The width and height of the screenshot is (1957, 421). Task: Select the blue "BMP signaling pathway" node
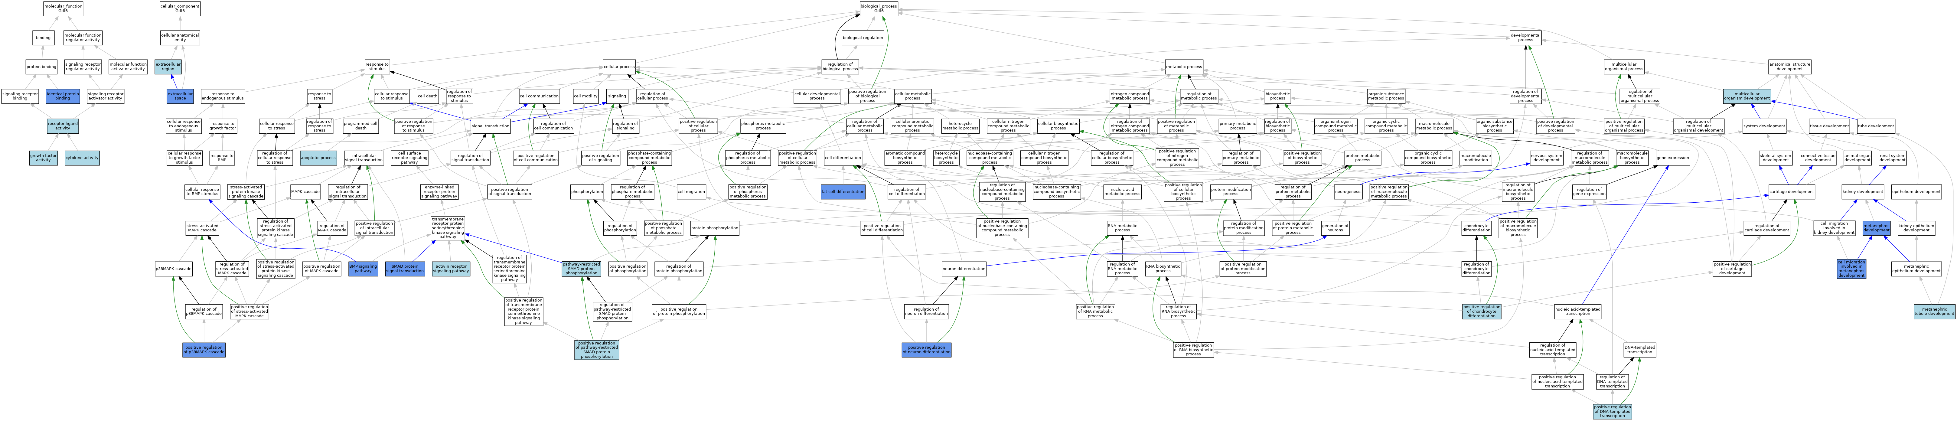tap(363, 268)
